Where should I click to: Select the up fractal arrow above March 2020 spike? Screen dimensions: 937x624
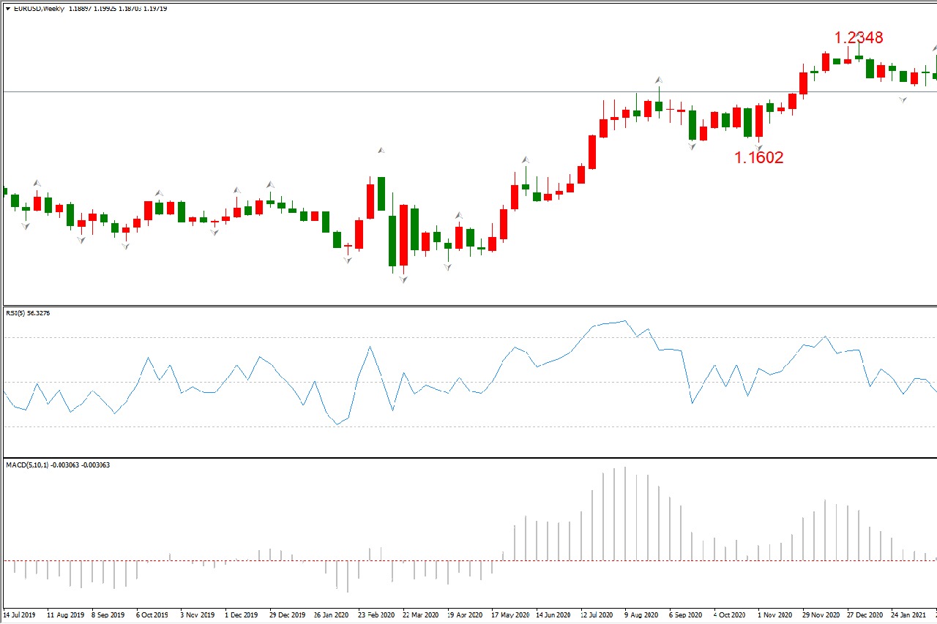(381, 150)
